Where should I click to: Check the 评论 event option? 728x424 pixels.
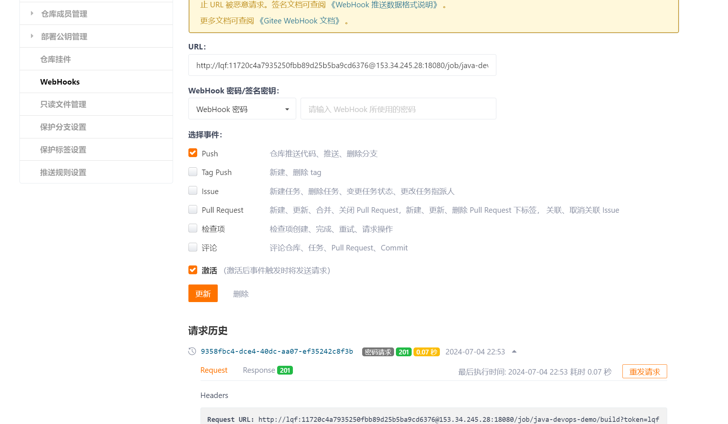(x=192, y=247)
